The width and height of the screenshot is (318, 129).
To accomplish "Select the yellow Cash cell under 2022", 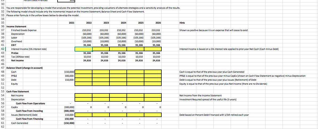I will click(x=84, y=72).
